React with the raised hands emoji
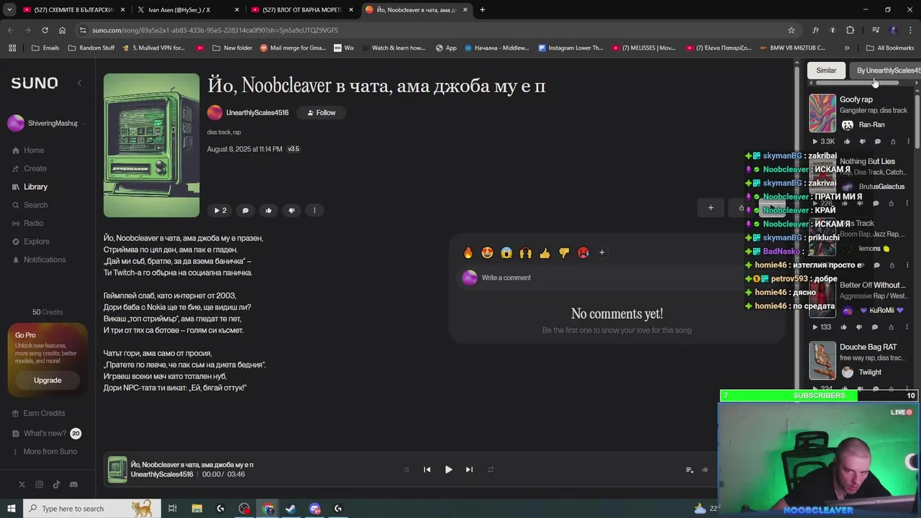The width and height of the screenshot is (921, 518). click(526, 253)
